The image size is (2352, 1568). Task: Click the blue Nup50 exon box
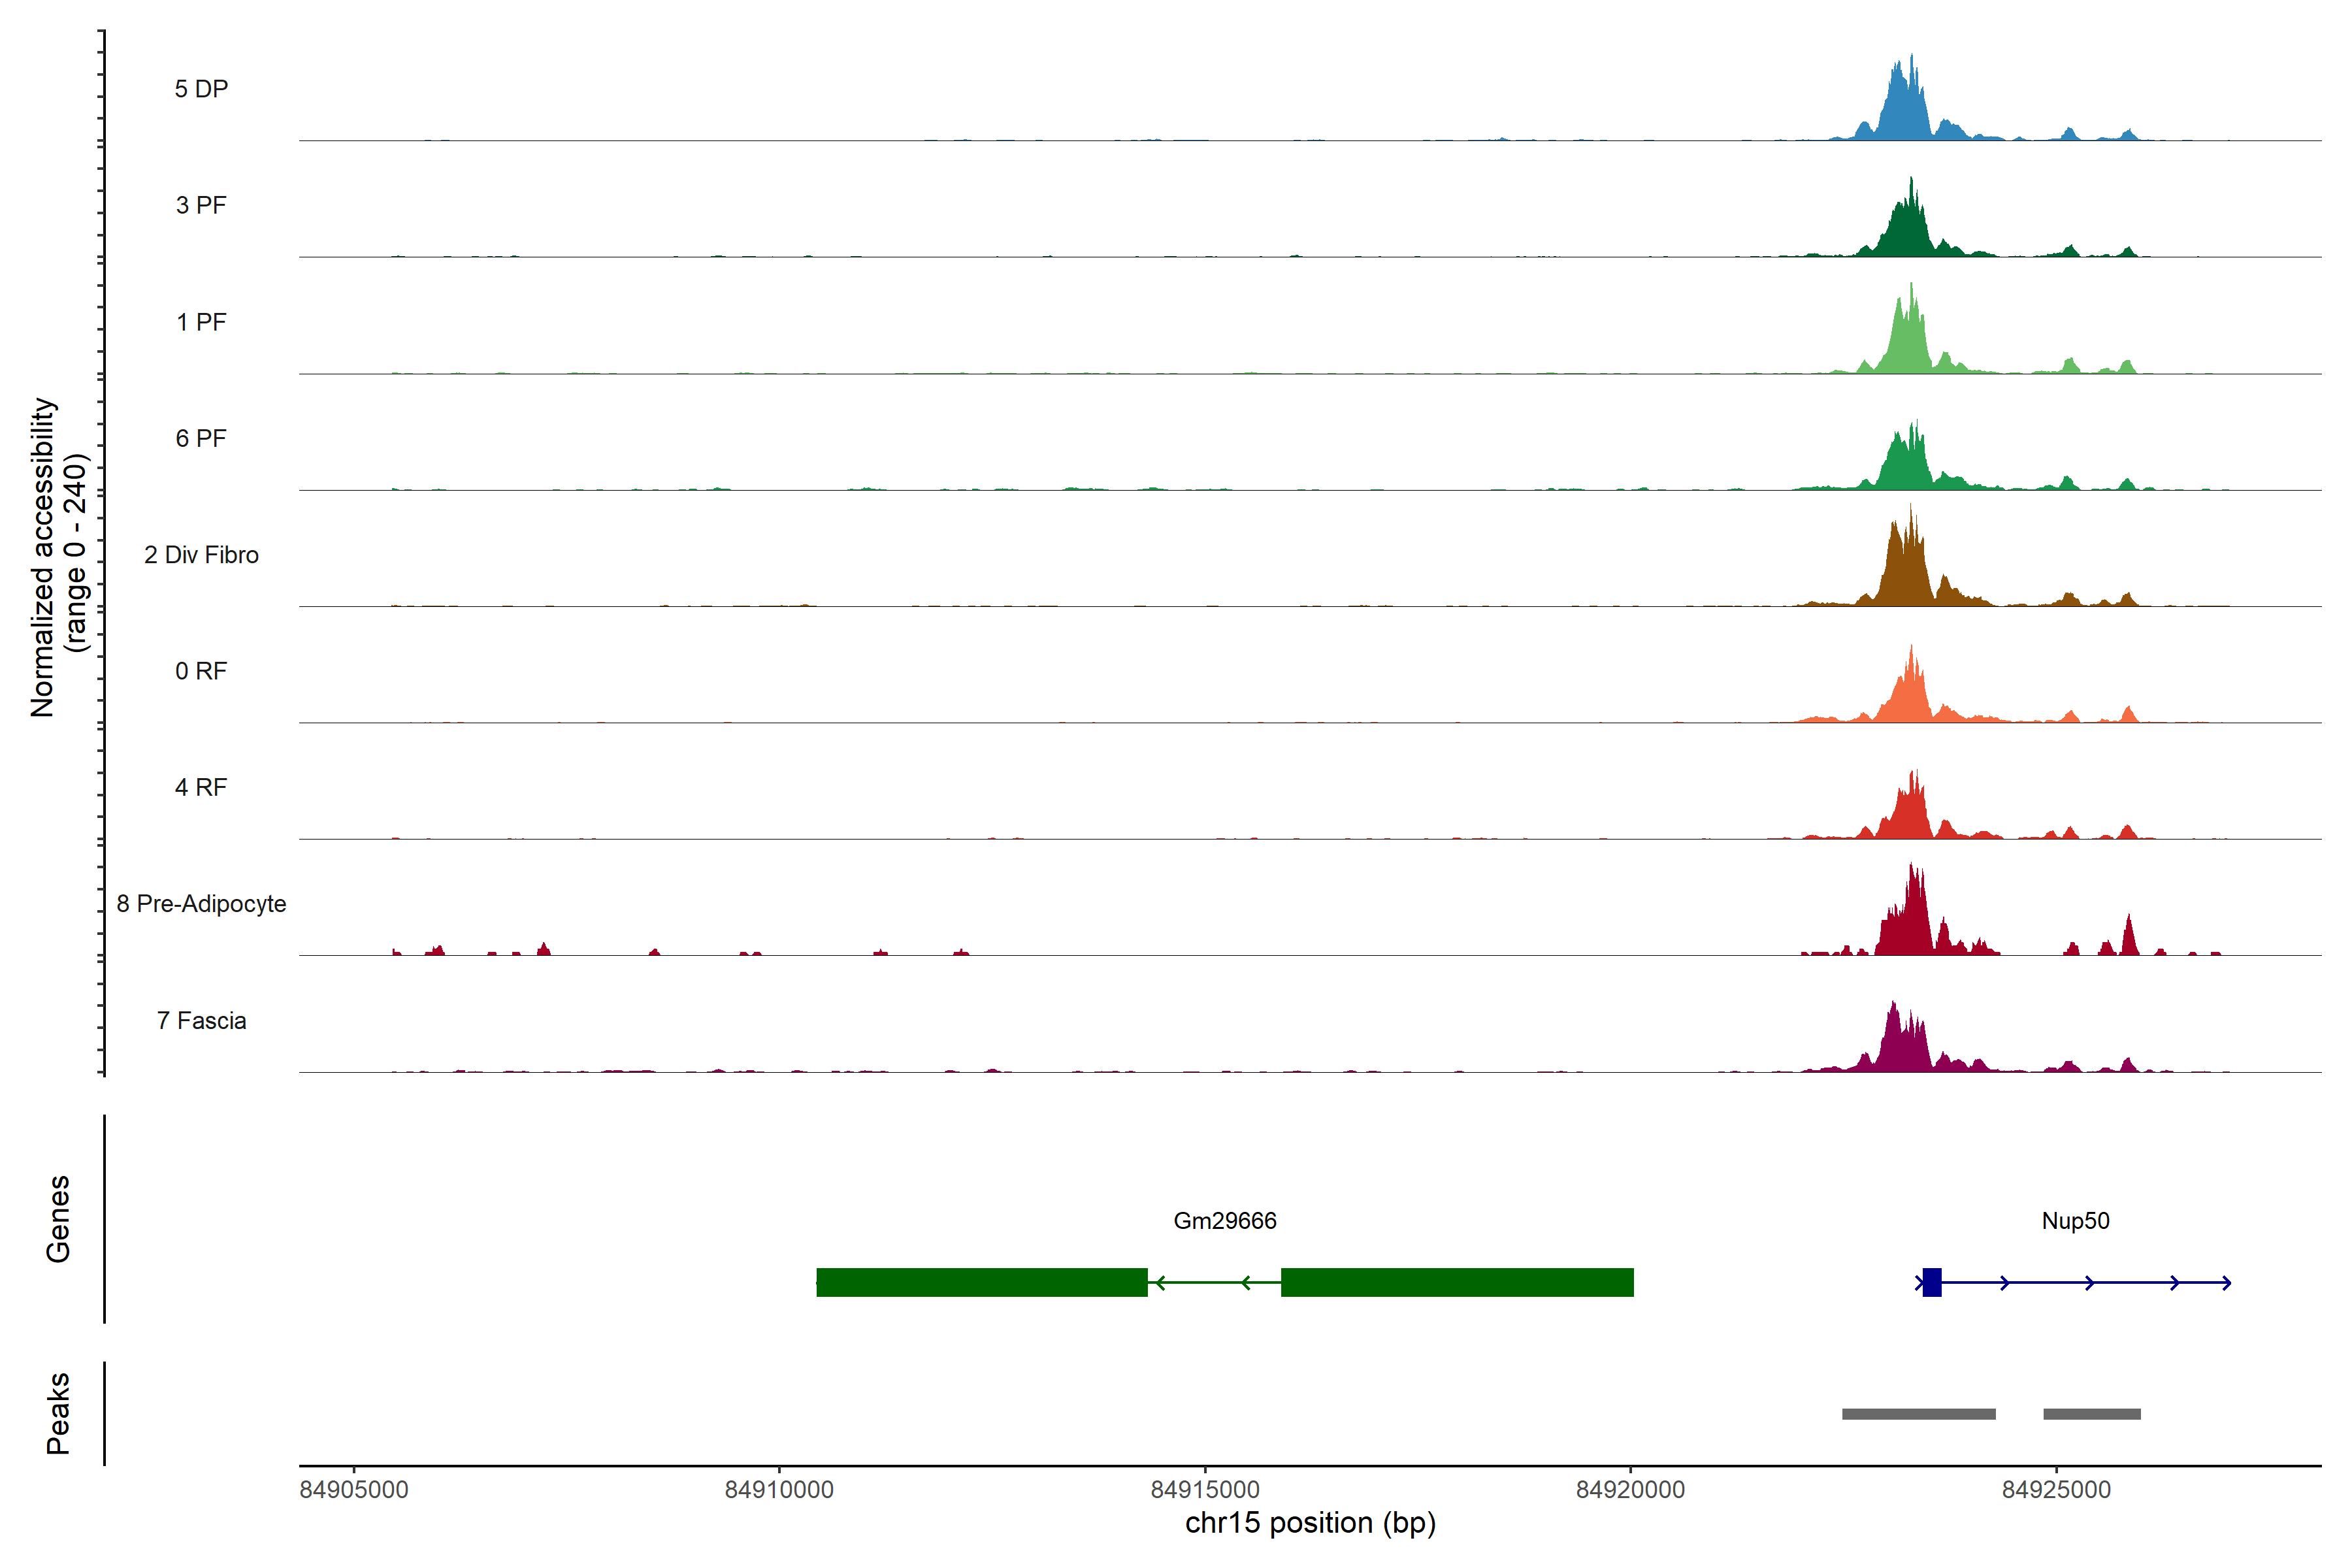point(1931,1282)
